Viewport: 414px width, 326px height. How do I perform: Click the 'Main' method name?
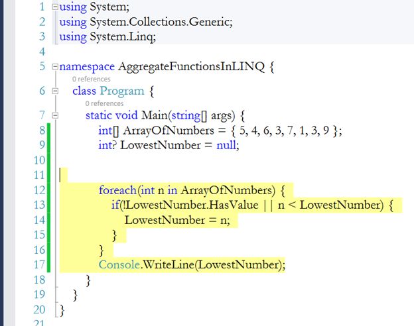click(x=154, y=115)
